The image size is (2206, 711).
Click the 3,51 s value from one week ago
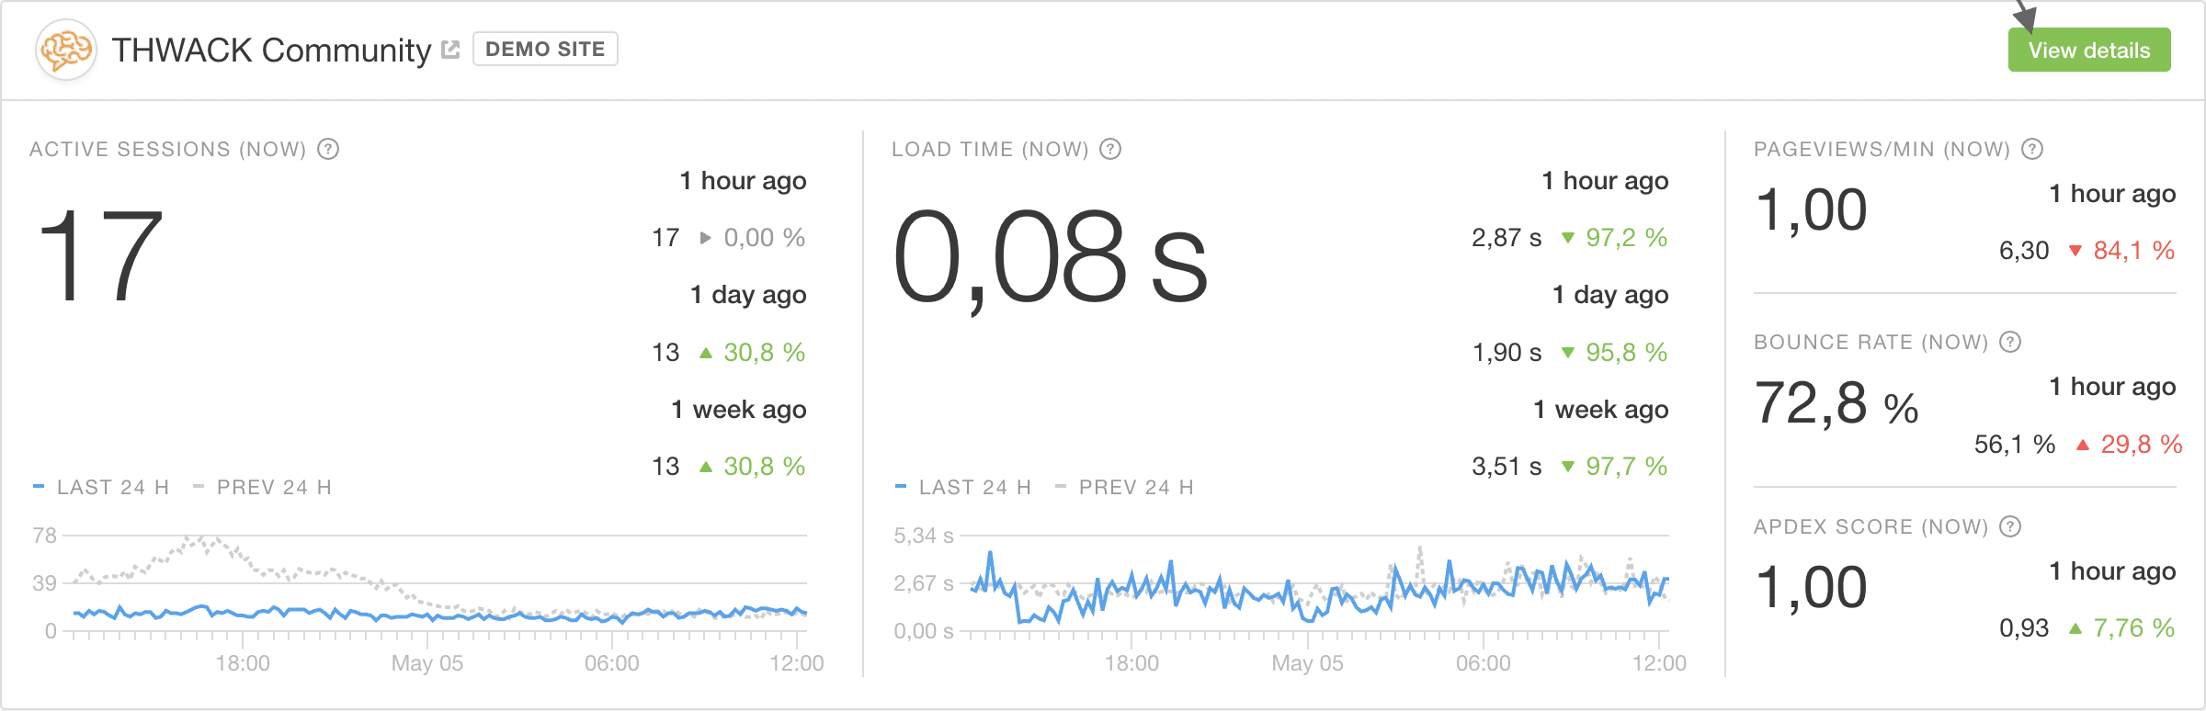point(1507,467)
